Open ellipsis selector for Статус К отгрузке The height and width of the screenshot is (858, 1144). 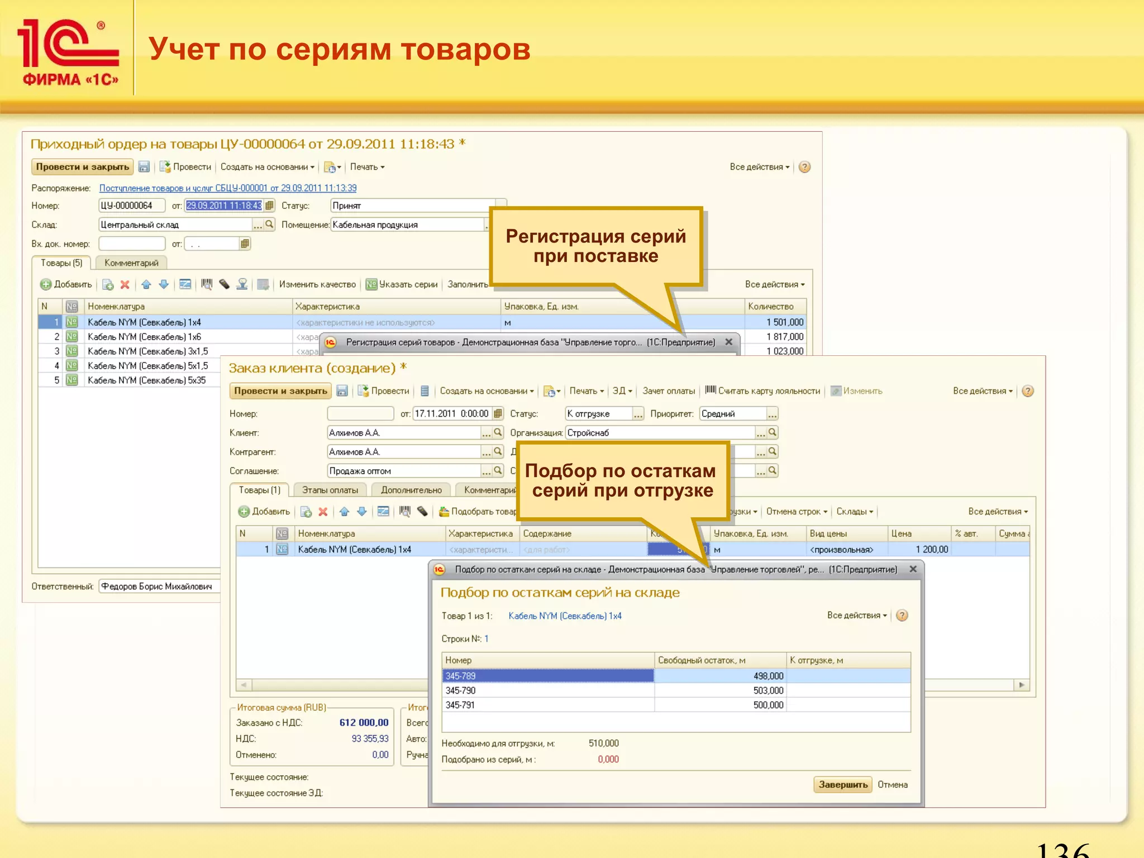pos(638,414)
